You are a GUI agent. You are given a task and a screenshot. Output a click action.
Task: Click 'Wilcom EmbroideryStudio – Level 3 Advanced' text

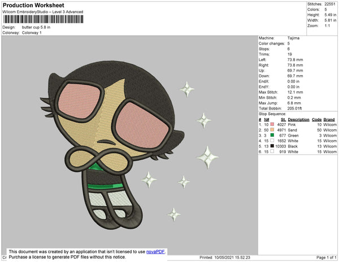(43, 12)
